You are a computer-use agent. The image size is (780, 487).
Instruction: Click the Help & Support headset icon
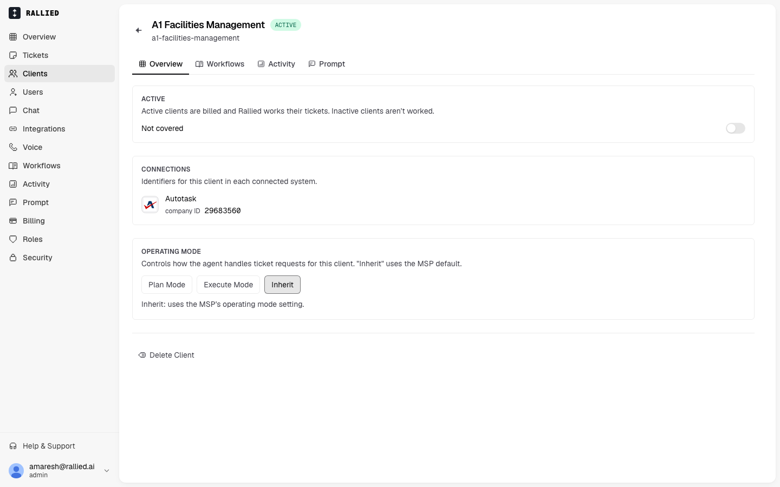pos(13,446)
